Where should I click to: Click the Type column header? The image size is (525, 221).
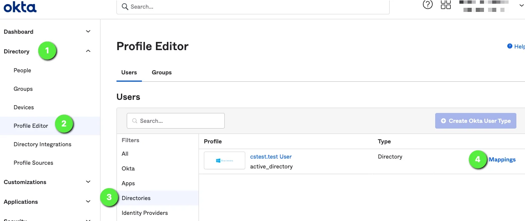384,141
